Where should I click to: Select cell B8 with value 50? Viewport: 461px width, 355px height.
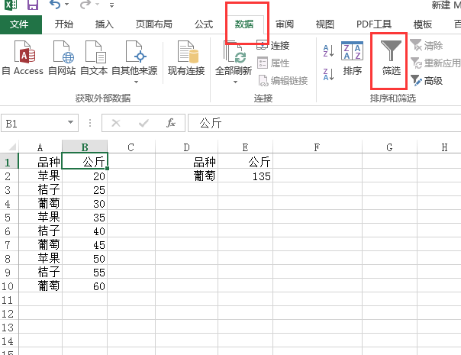[x=85, y=258]
